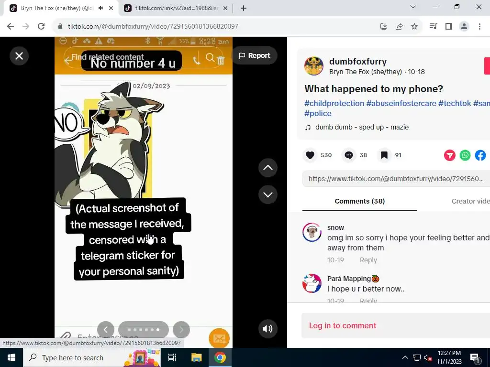Open comments via speech bubble icon
The image size is (490, 367).
tap(349, 155)
